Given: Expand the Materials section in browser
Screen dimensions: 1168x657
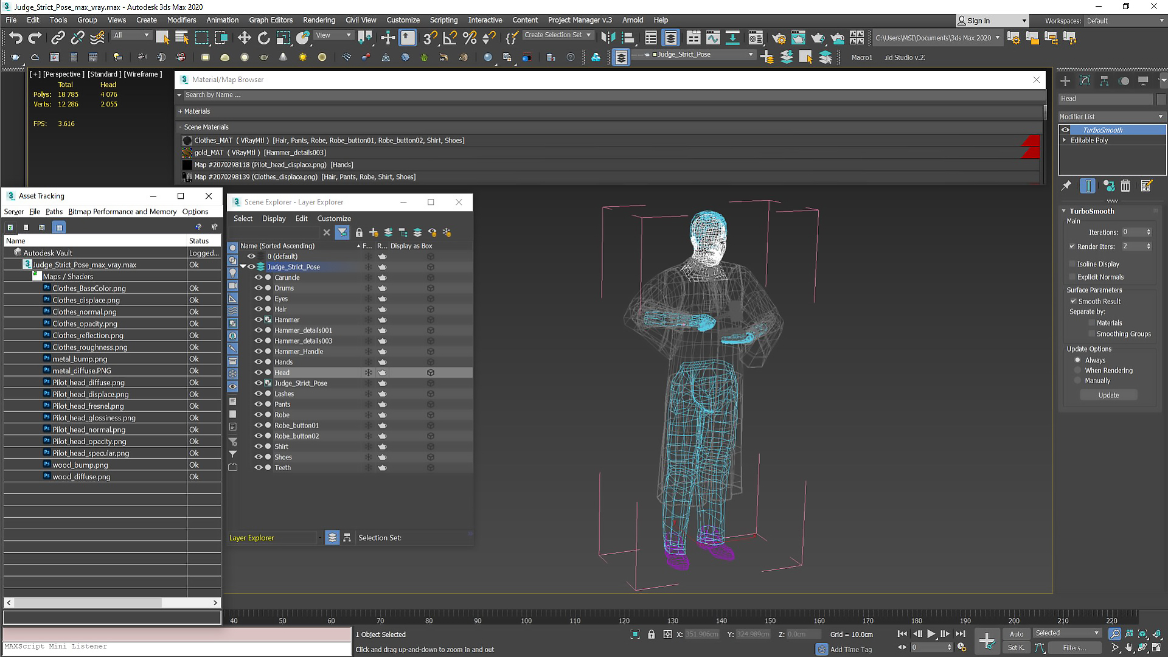Looking at the screenshot, I should (x=180, y=111).
